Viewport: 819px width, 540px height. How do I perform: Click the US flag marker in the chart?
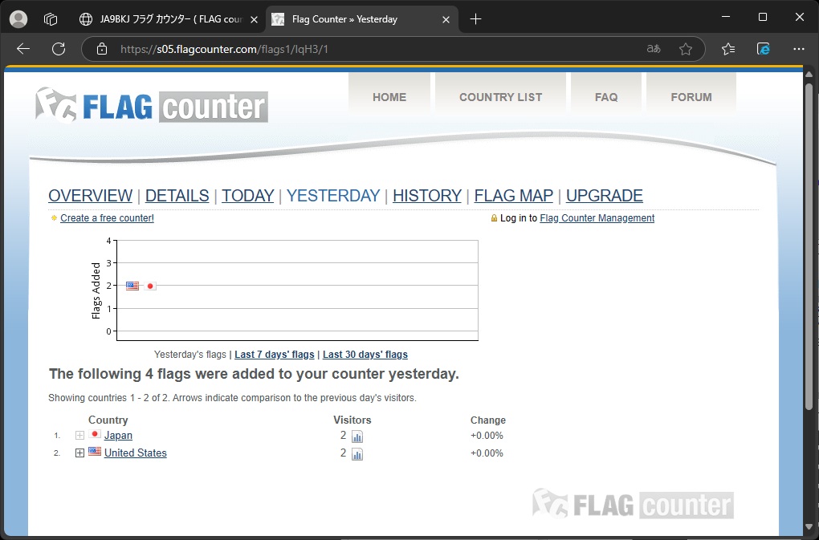[x=132, y=286]
